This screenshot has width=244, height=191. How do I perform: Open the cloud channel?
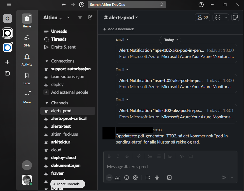[67, 150]
